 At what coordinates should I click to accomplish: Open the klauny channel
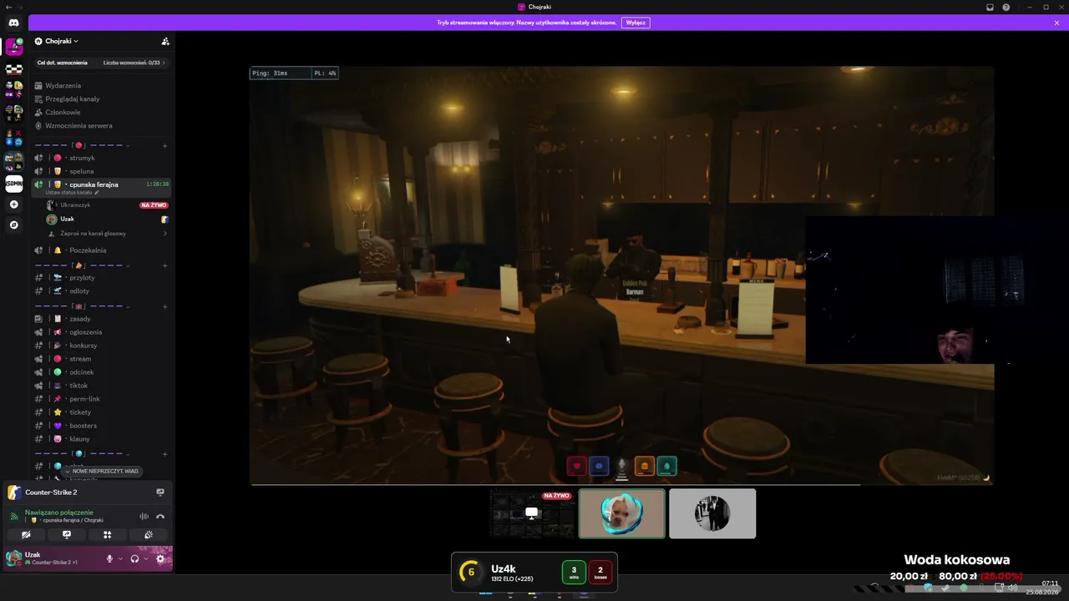[x=101, y=439]
